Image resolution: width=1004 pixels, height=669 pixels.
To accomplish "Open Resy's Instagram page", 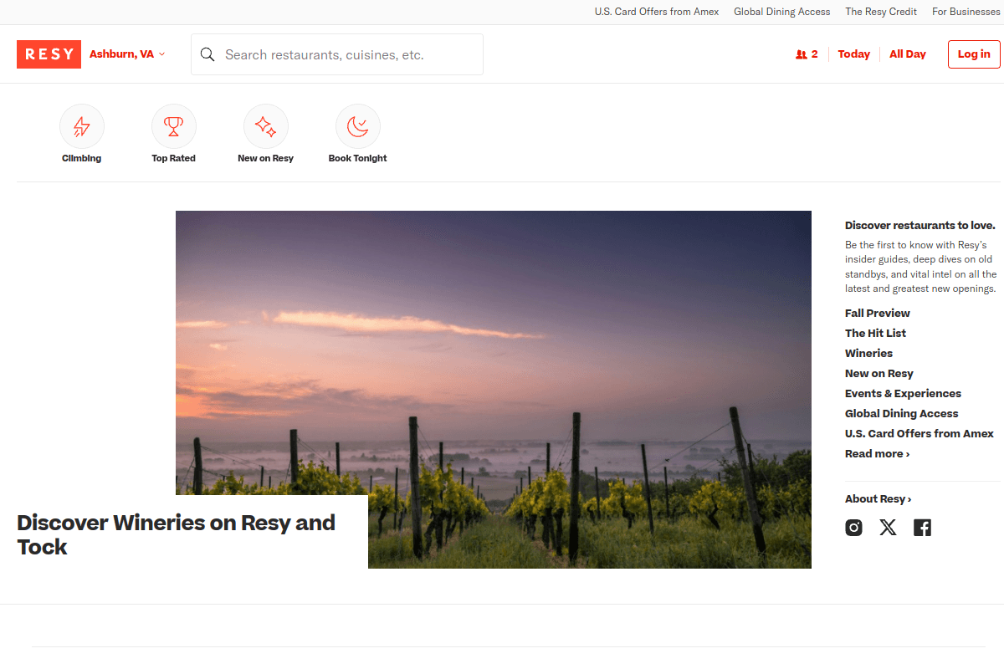I will (853, 528).
